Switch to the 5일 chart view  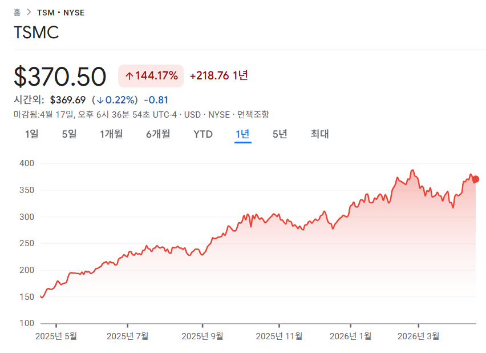pyautogui.click(x=69, y=134)
